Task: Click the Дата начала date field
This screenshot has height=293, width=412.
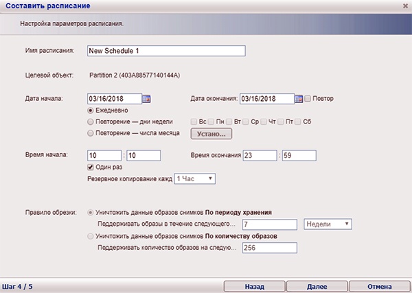Action: tap(115, 99)
